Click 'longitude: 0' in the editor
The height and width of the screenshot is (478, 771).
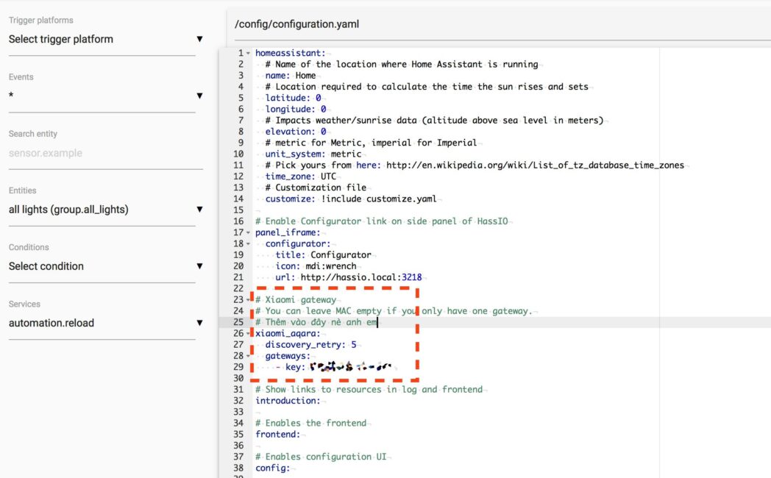click(x=296, y=109)
